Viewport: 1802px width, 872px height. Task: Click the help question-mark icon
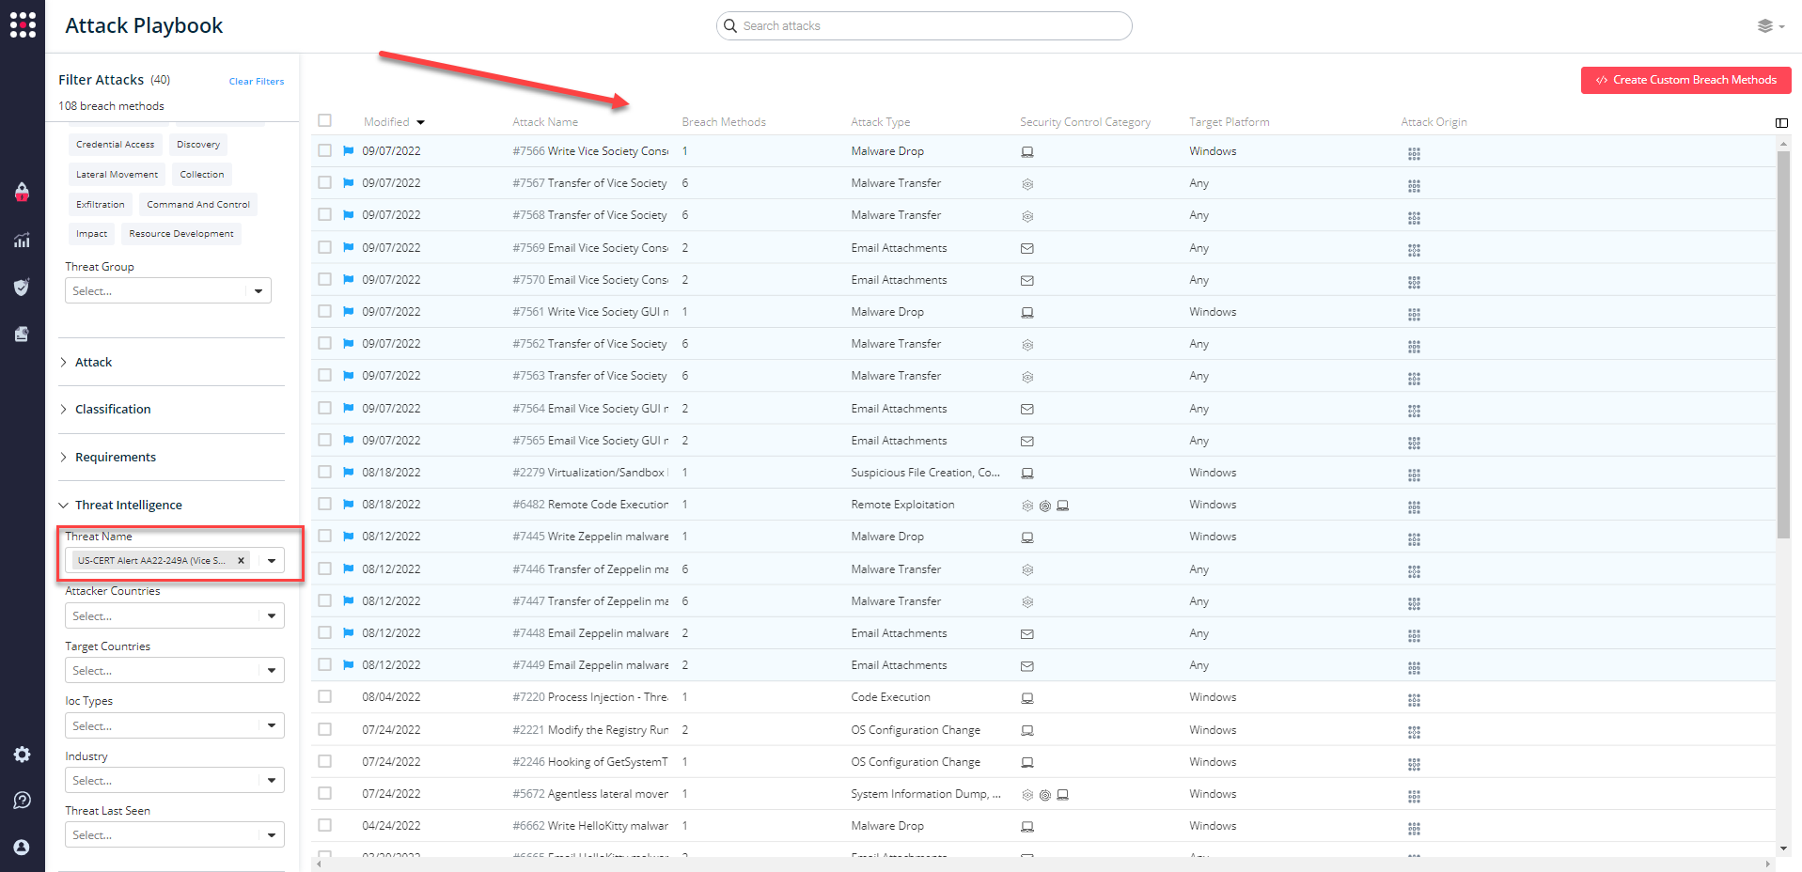click(23, 800)
